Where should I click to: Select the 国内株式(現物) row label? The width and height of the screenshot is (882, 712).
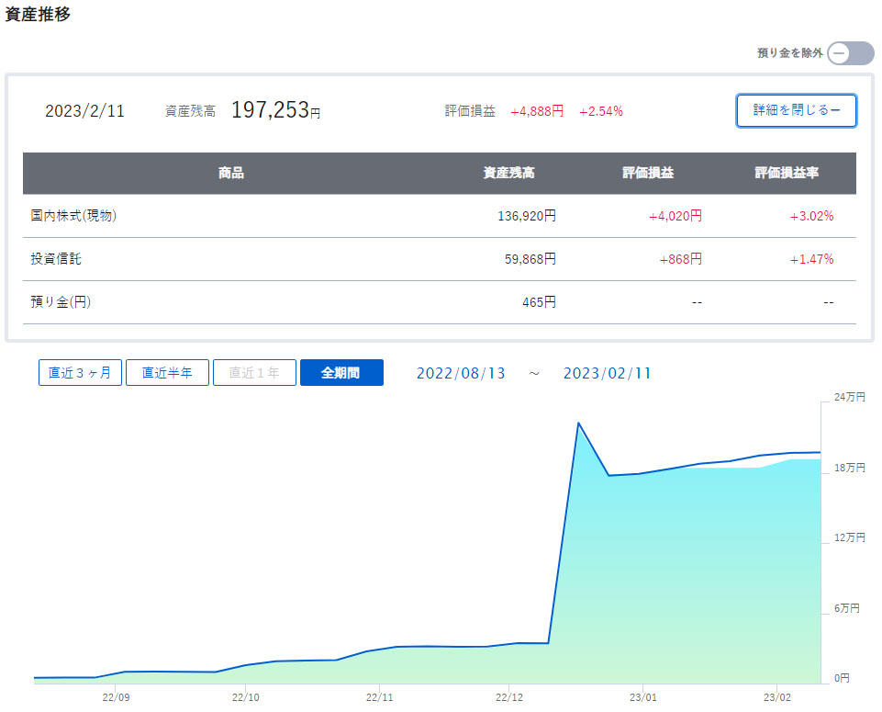pos(73,216)
